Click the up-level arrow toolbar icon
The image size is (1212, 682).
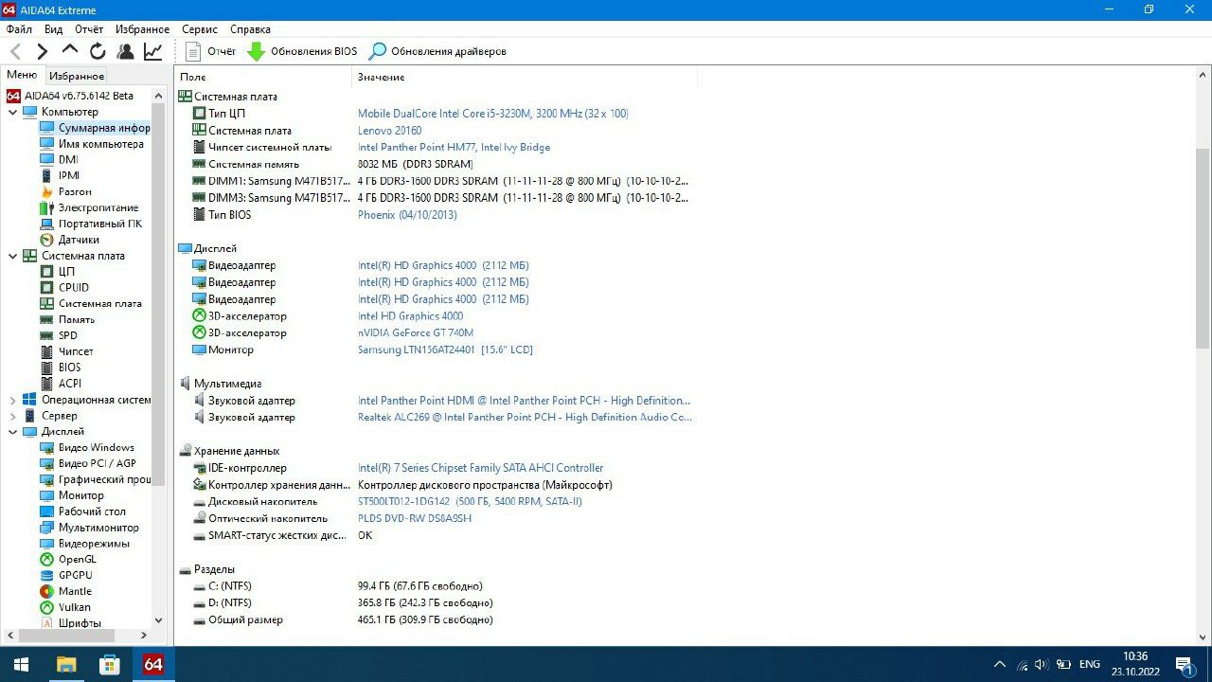pyautogui.click(x=70, y=51)
